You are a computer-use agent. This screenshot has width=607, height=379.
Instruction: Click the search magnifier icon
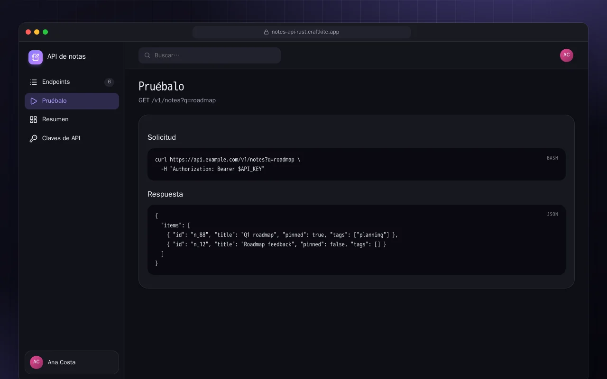pyautogui.click(x=147, y=55)
